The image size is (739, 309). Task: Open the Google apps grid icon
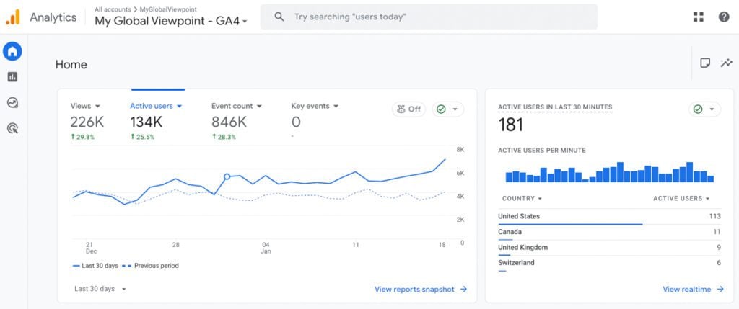tap(699, 17)
